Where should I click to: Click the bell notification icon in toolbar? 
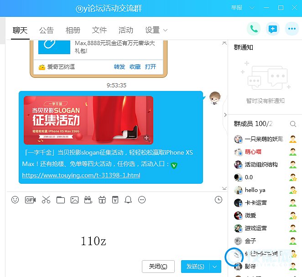pos(128,200)
